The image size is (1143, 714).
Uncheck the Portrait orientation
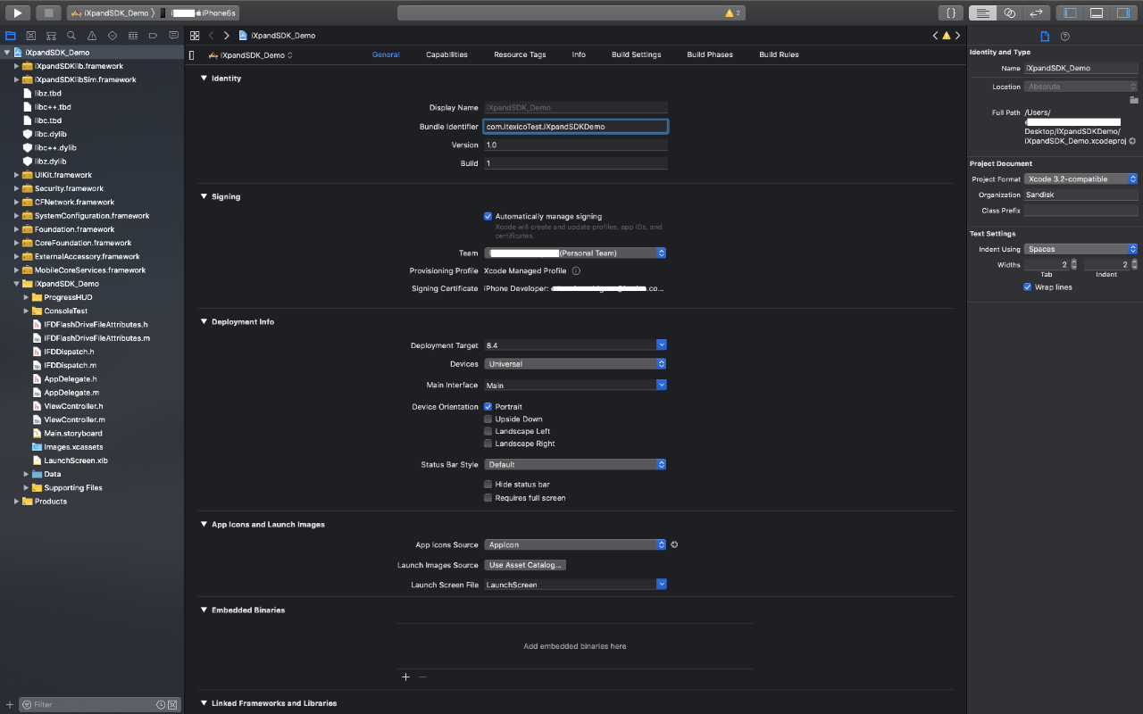pyautogui.click(x=488, y=406)
